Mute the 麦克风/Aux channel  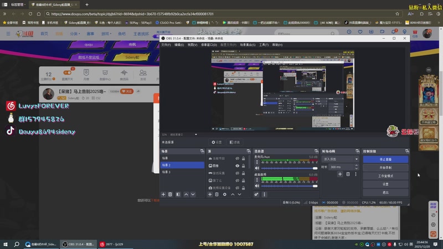point(257,168)
